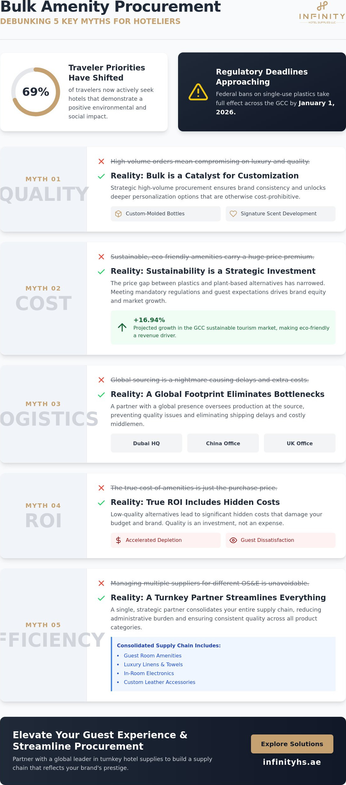Click the red X beside global sourcing myth
This screenshot has height=785, width=346.
(101, 380)
